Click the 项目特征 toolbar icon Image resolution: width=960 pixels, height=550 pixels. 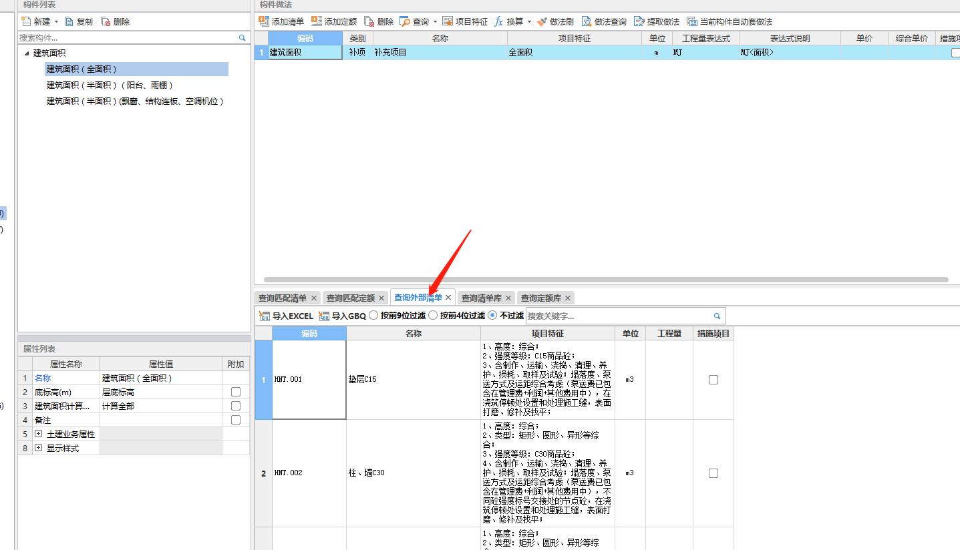coord(448,21)
